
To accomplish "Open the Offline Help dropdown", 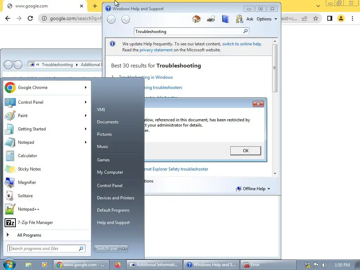I will click(253, 189).
